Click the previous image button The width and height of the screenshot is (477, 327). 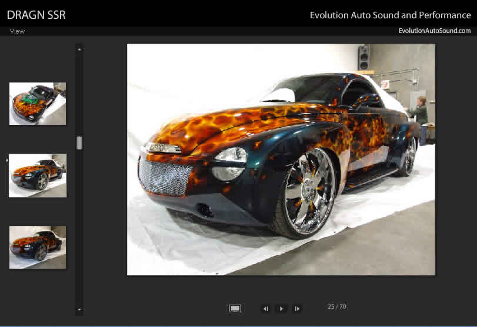tap(266, 308)
